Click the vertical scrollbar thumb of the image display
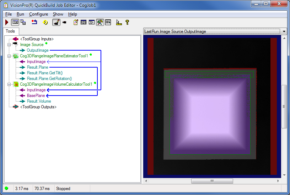 [x=284, y=107]
